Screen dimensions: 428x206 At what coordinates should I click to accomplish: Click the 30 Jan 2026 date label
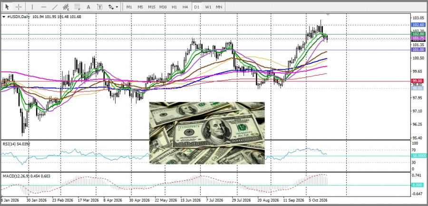(x=38, y=200)
